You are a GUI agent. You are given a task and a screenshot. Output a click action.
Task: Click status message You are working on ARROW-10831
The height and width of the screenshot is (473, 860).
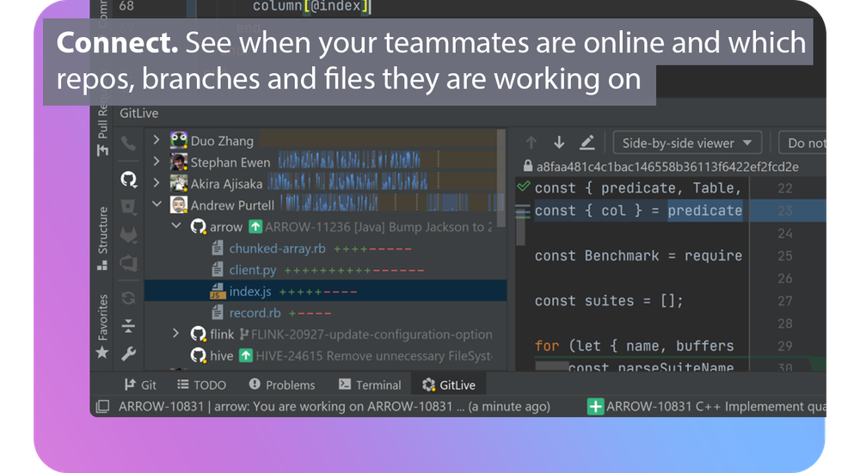click(x=334, y=407)
